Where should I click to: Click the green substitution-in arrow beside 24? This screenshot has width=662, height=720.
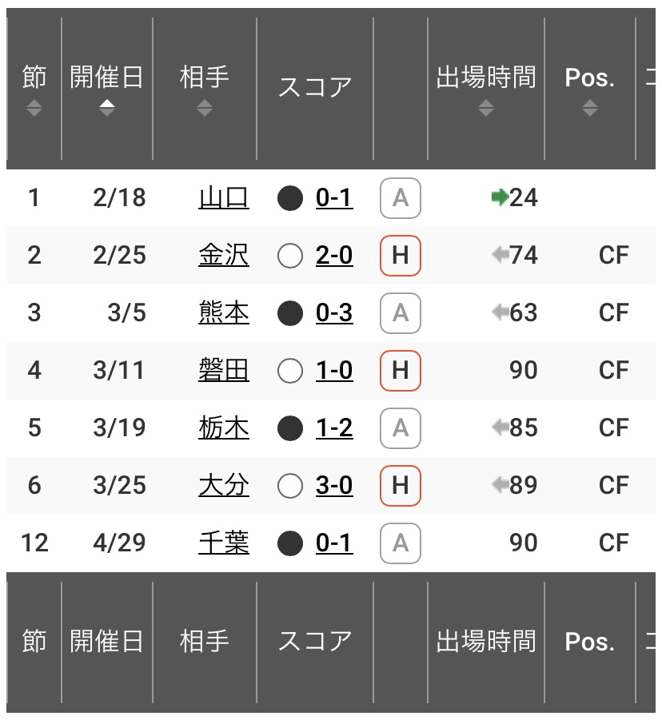(x=500, y=198)
